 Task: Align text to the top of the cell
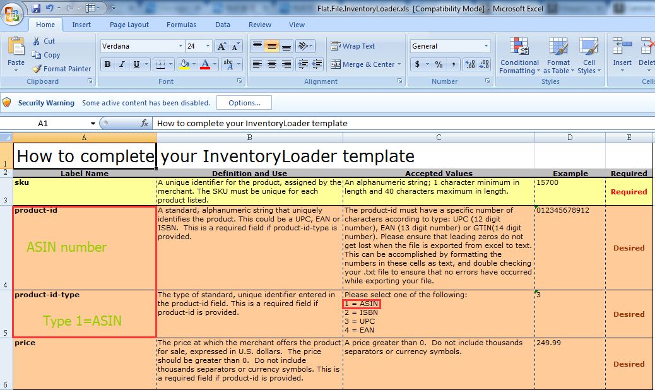tap(257, 46)
